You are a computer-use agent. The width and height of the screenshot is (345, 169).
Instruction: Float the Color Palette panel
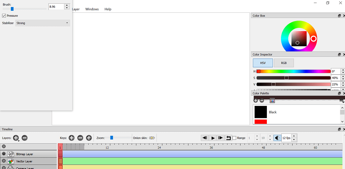click(x=339, y=93)
